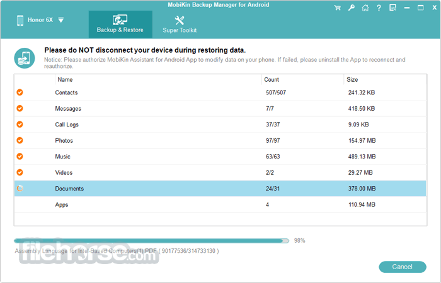Click the 507/507 contacts count
Screen dimensions: 441x283
tap(276, 92)
